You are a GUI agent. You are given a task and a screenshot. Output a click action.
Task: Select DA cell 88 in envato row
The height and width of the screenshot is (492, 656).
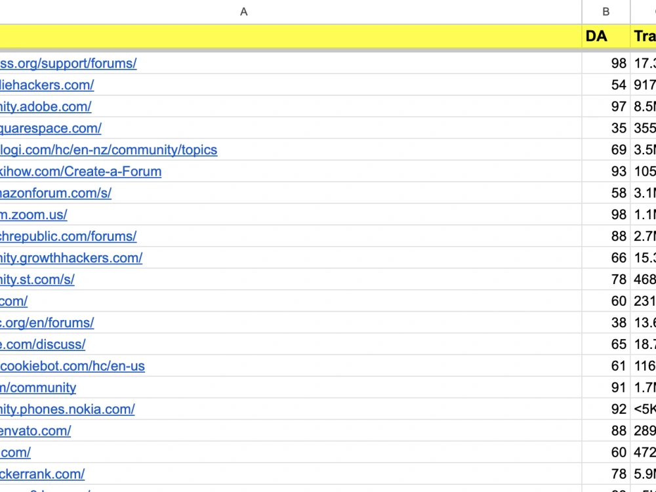pos(605,431)
